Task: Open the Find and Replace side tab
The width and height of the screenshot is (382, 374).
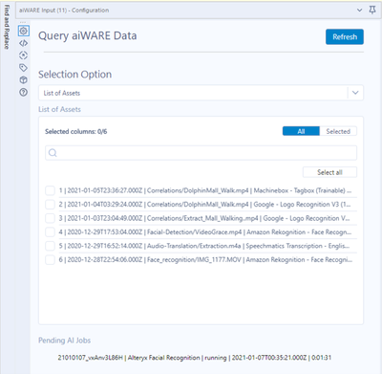Action: point(7,27)
